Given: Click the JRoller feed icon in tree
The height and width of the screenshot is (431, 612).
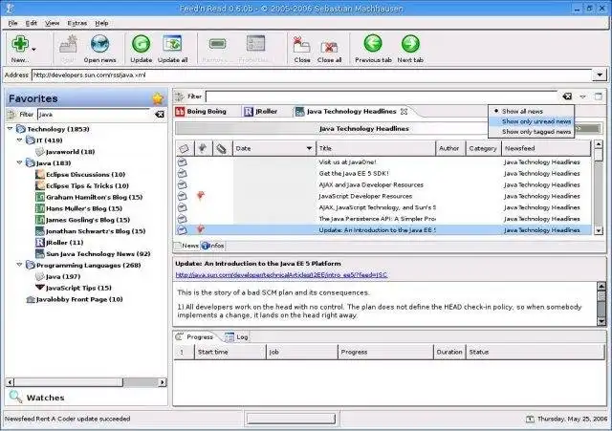Looking at the screenshot, I should click(40, 243).
